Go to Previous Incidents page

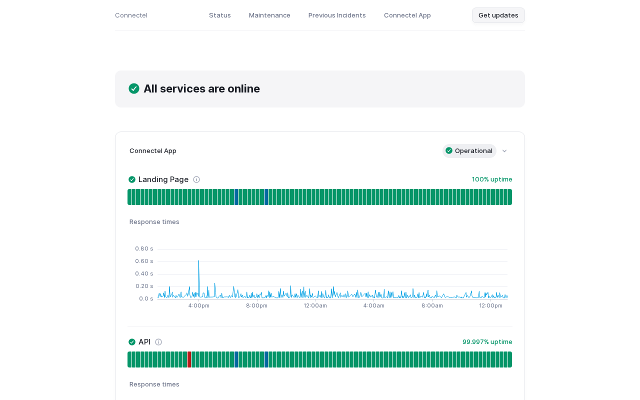click(x=337, y=15)
